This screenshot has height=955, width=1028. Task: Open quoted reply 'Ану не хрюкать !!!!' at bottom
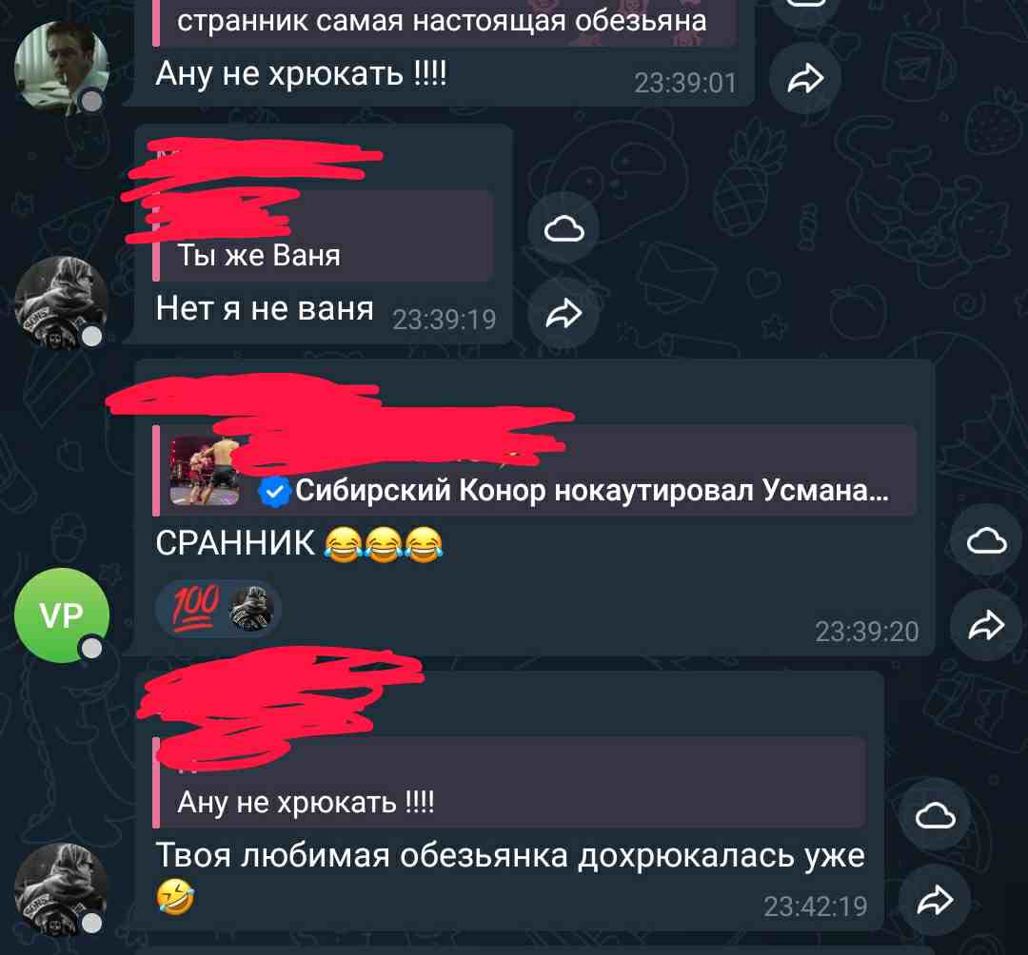tap(508, 782)
